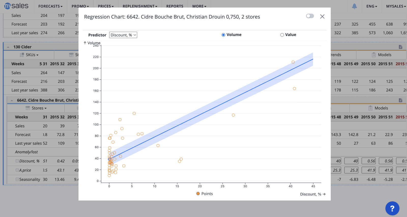Collapse the 130 Cider category group
Screen dimensions: 407x217
pos(8,47)
